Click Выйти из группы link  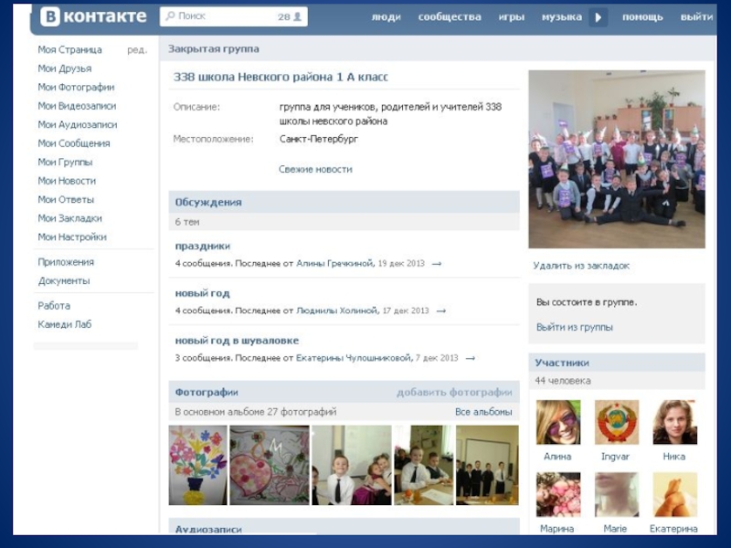pos(574,327)
